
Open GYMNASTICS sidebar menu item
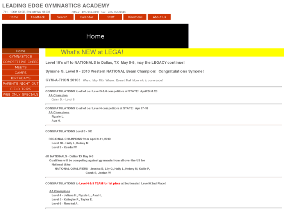pyautogui.click(x=20, y=56)
